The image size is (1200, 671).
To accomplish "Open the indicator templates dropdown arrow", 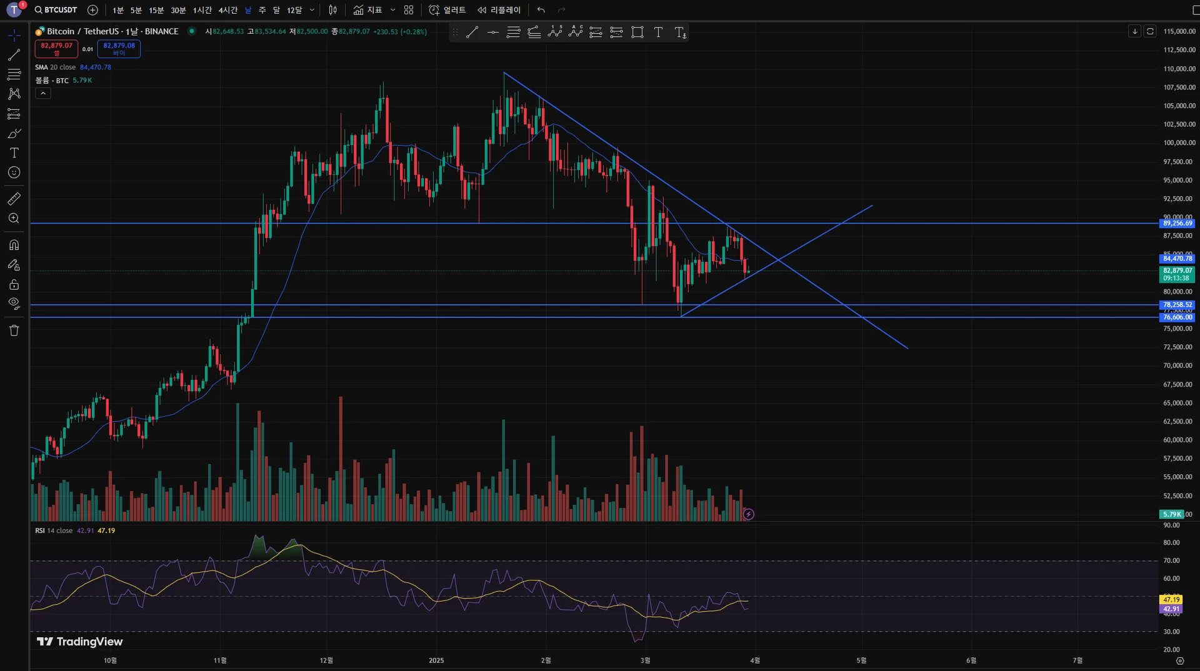I will 392,10.
